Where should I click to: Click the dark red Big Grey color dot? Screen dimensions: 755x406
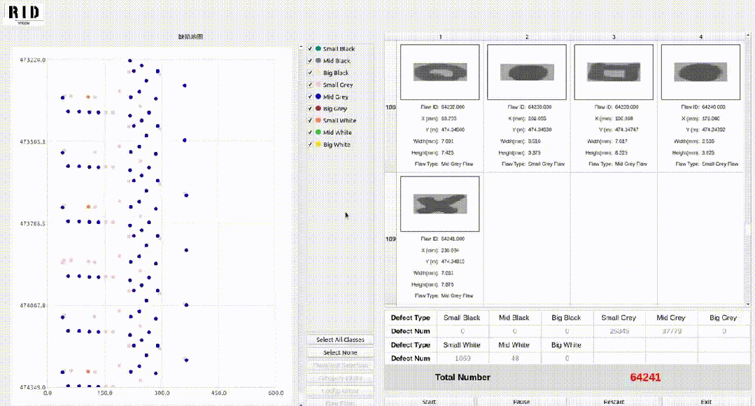[318, 108]
